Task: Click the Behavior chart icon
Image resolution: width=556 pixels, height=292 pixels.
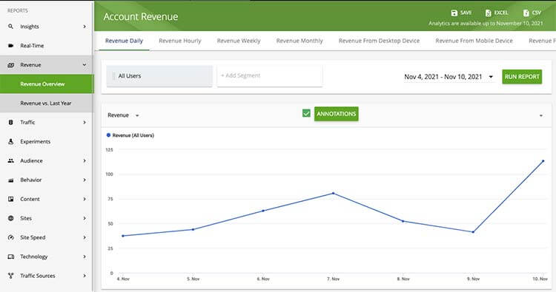Action: 11,180
